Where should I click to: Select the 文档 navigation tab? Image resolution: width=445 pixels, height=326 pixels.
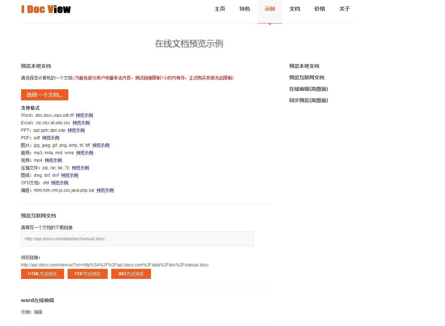295,9
